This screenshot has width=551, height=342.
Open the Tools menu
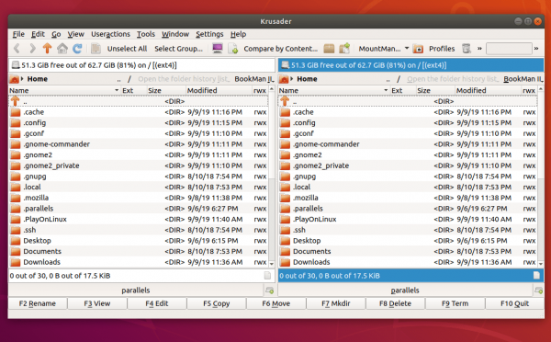[x=146, y=34]
